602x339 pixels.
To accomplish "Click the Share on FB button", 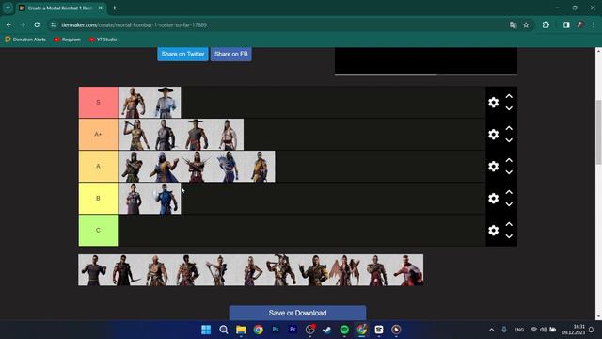I will pos(231,54).
